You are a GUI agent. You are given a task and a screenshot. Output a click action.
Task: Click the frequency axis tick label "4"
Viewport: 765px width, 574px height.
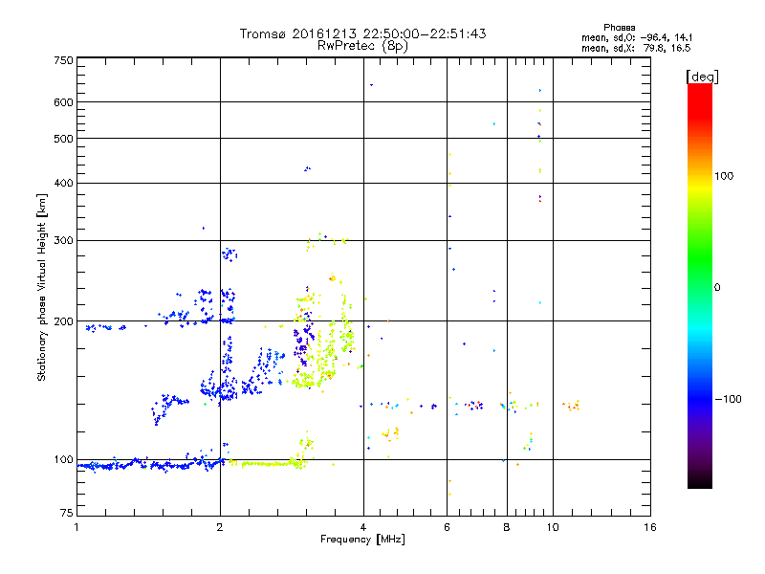point(363,527)
